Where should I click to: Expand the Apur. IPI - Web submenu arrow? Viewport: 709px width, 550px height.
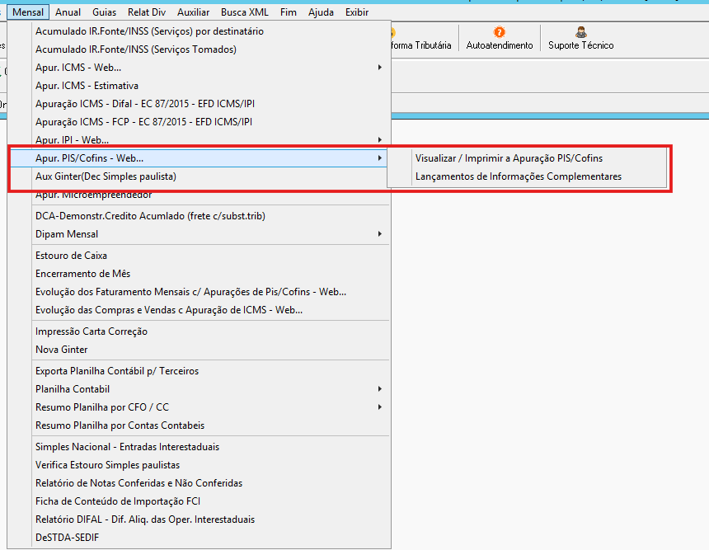pos(380,139)
